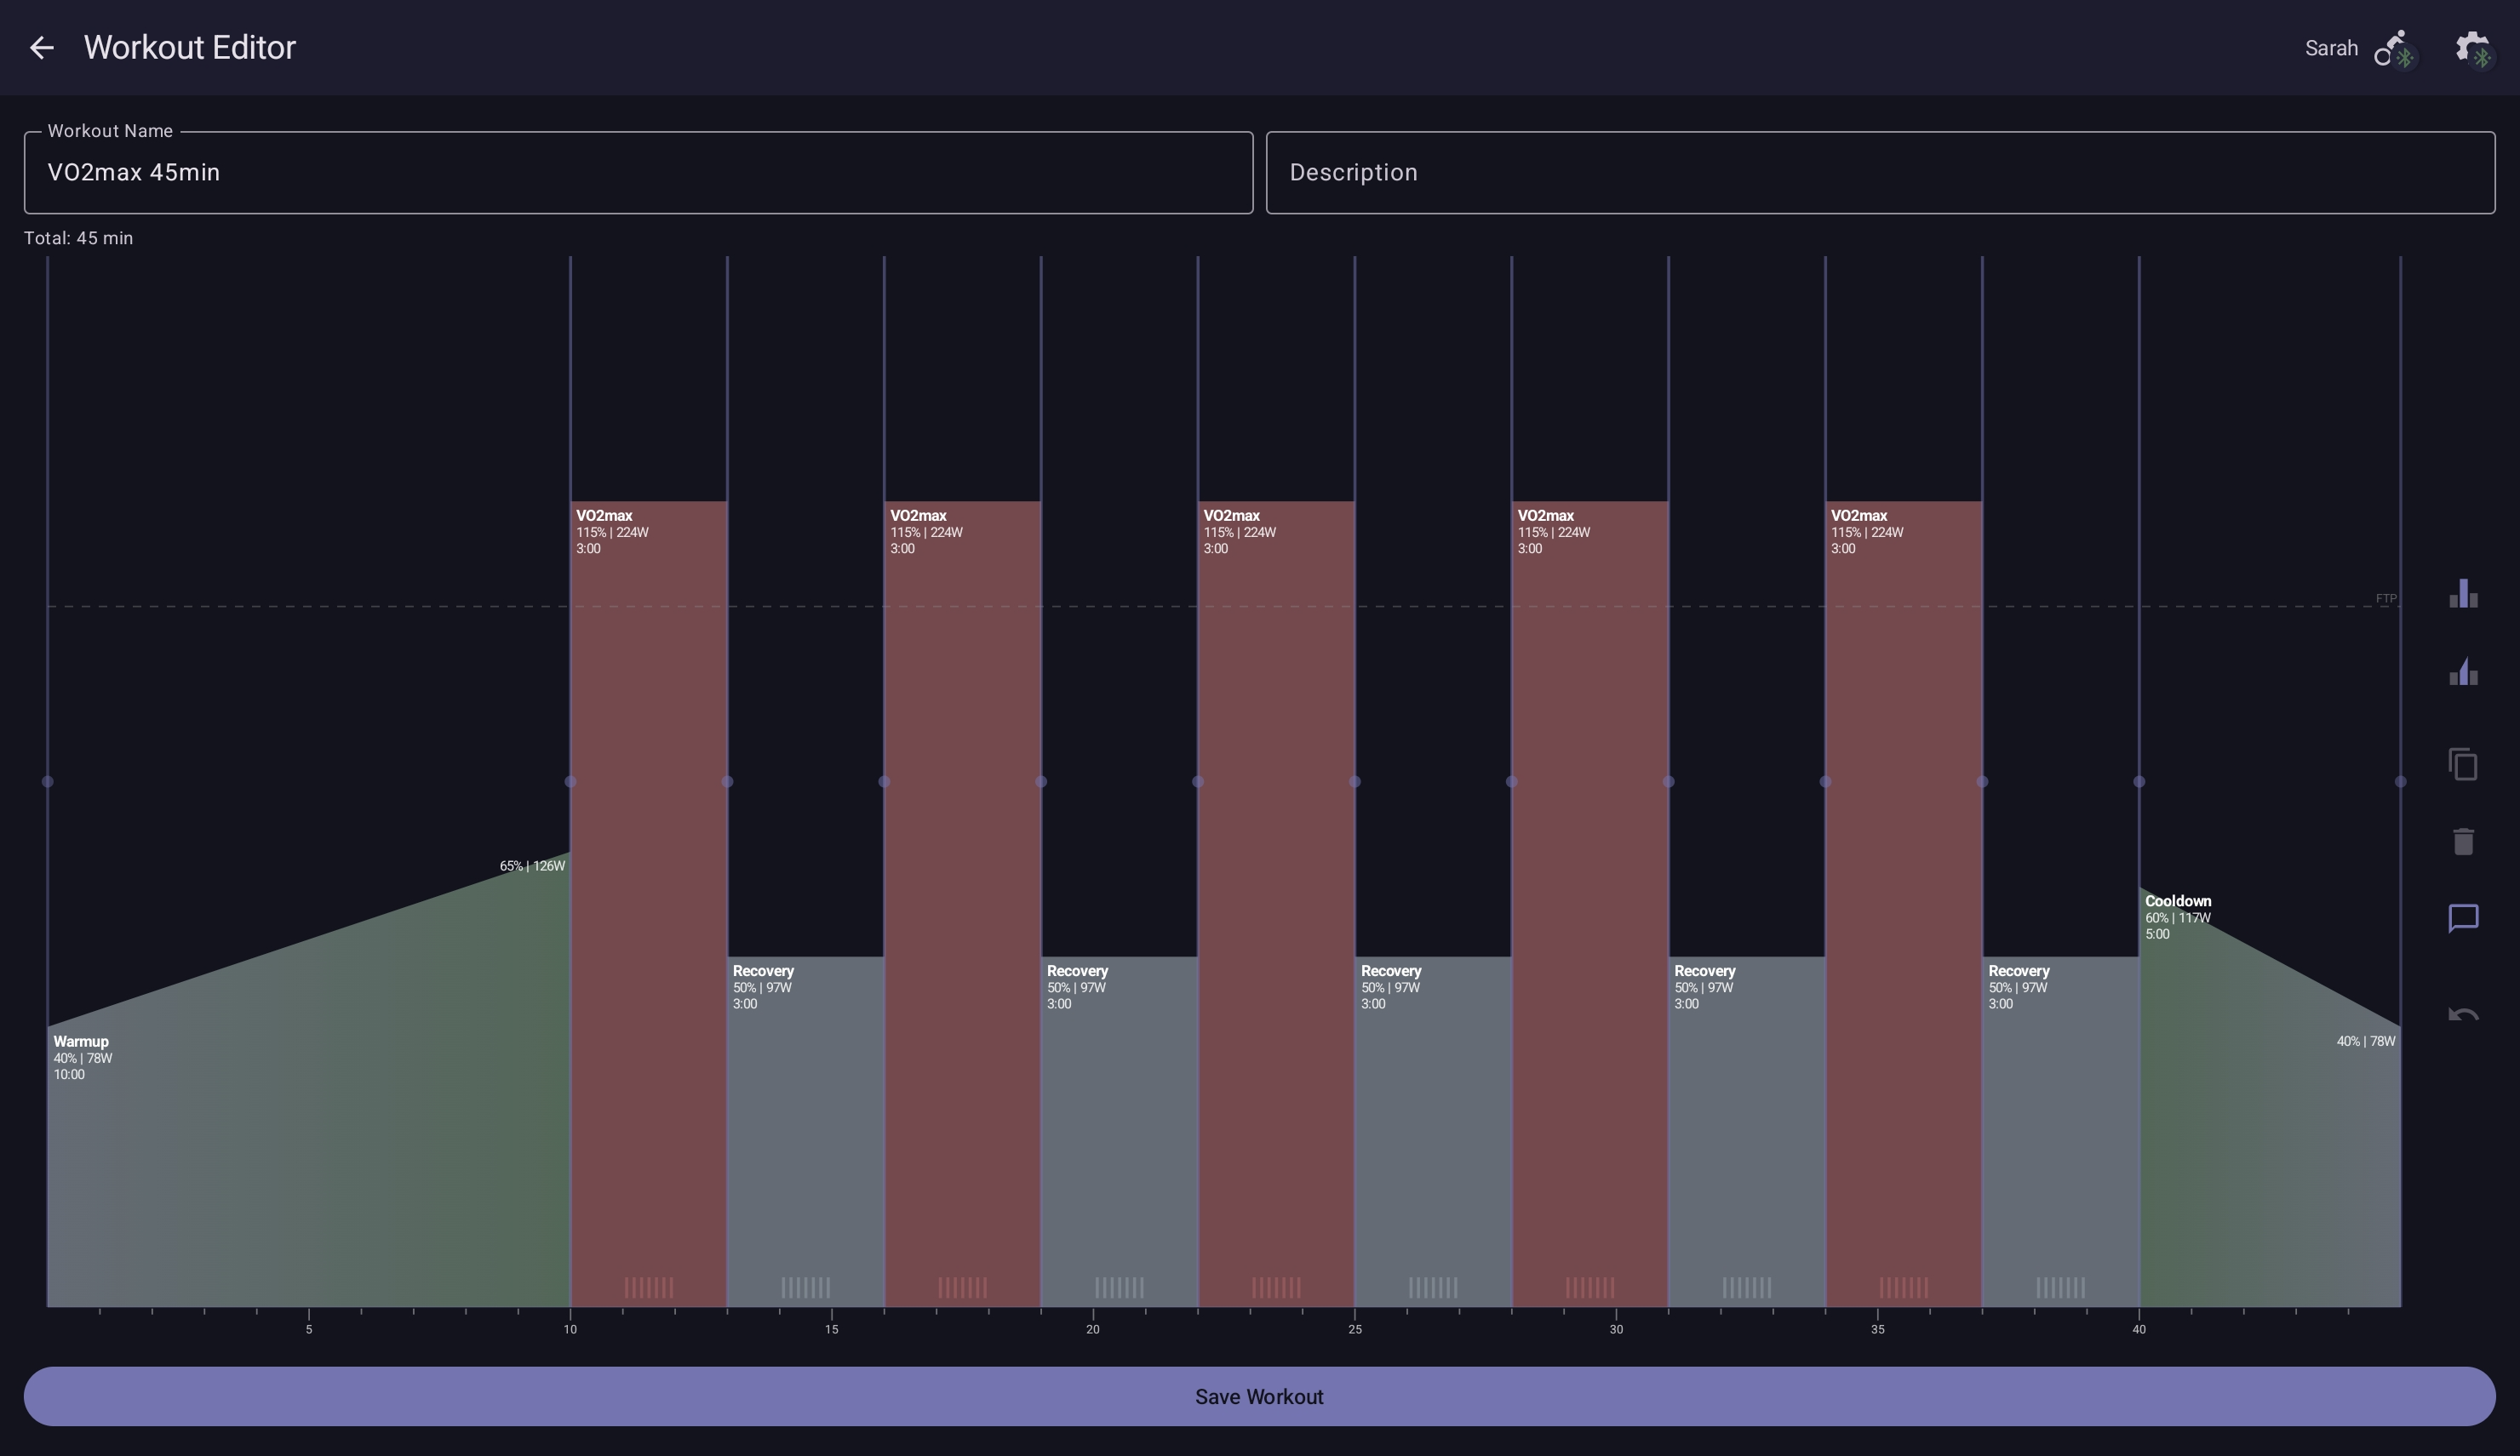The image size is (2520, 1456).
Task: Click the grip marks in VO2max block at minute 22
Action: coord(1276,1288)
